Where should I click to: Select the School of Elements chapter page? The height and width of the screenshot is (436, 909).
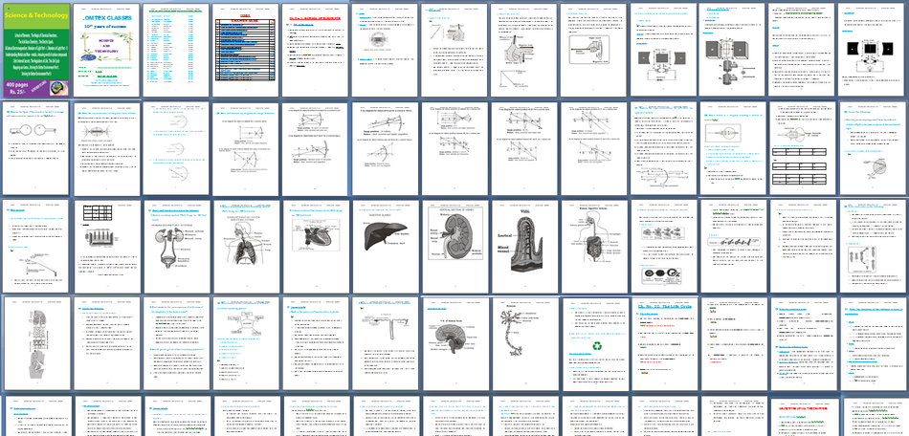pyautogui.click(x=316, y=50)
